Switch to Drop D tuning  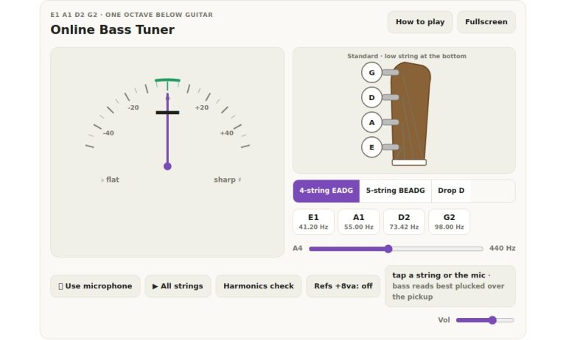[x=451, y=191]
